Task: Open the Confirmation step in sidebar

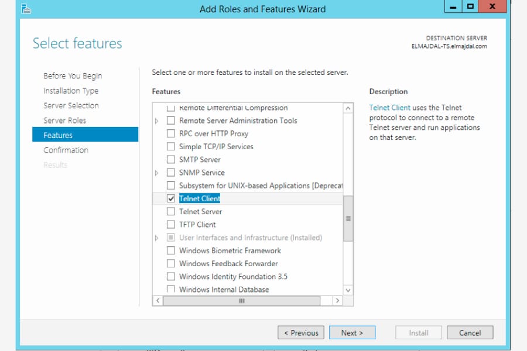Action: [x=66, y=150]
